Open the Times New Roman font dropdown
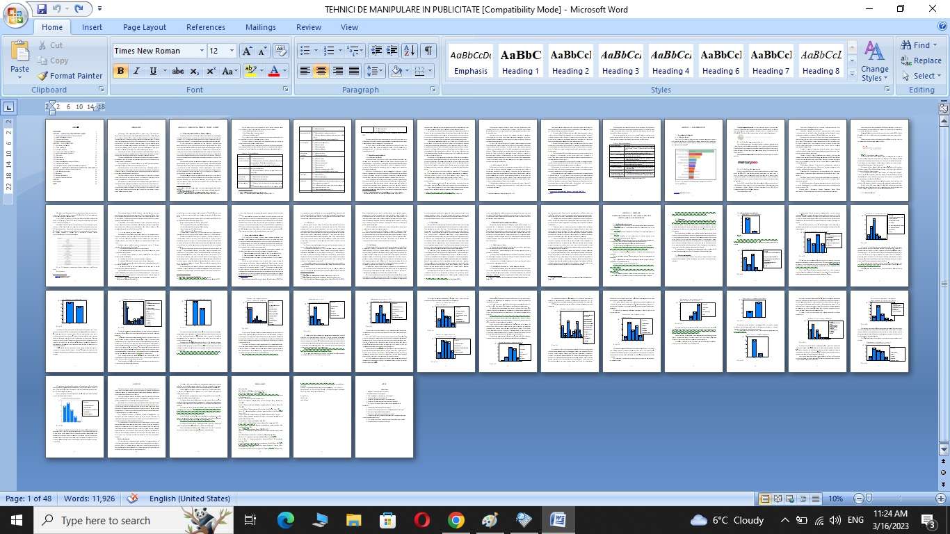 point(202,51)
